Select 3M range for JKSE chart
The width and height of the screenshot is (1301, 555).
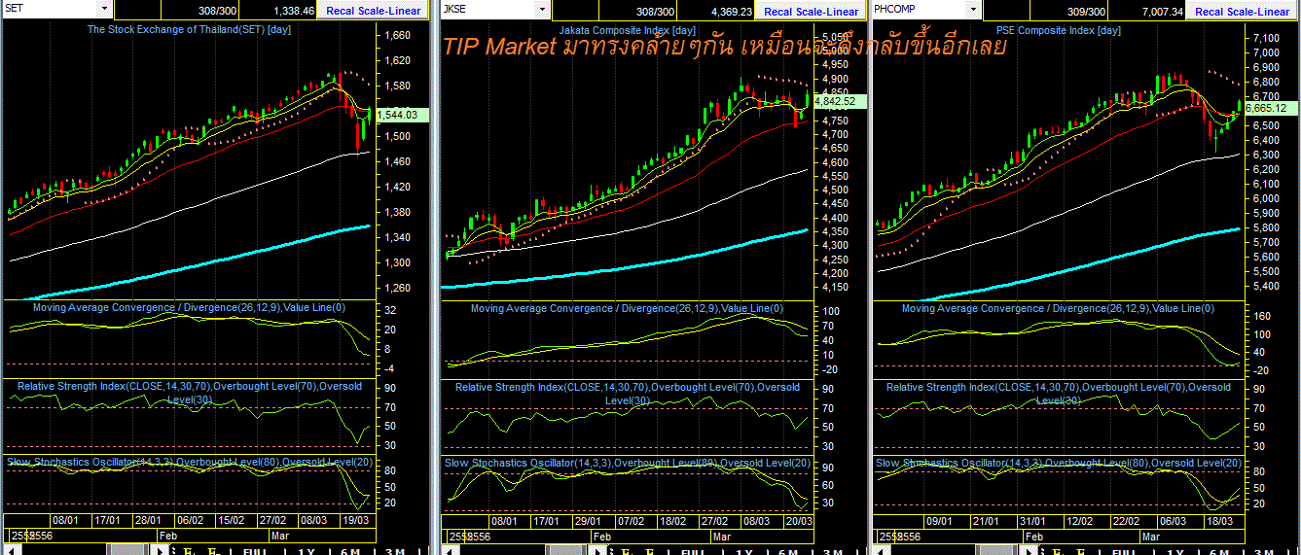click(833, 550)
